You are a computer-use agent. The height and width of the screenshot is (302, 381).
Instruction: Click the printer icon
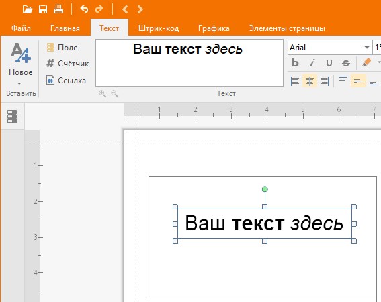click(58, 9)
